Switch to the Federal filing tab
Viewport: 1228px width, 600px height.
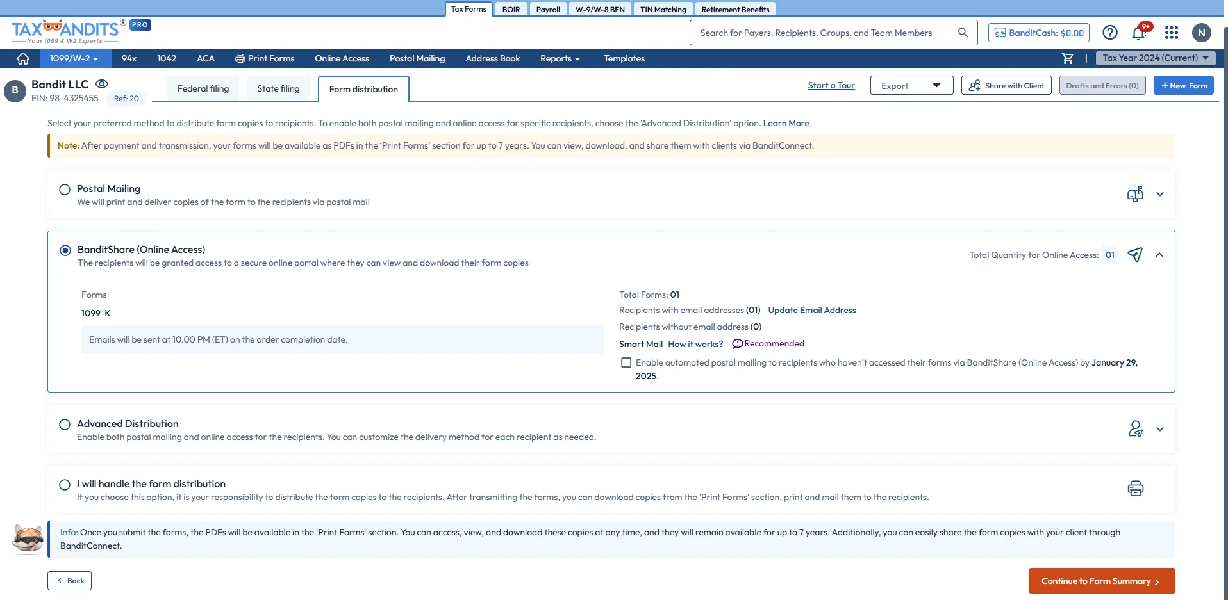point(203,88)
